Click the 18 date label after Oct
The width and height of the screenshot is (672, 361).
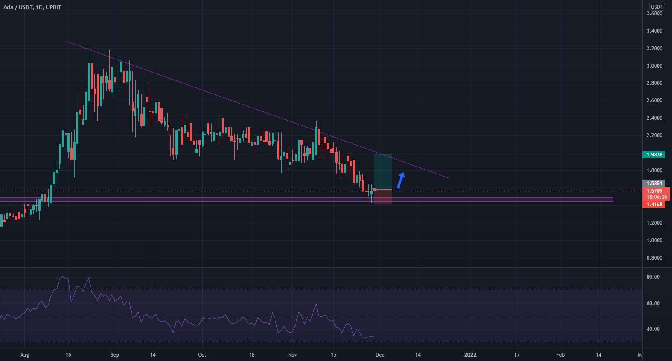[251, 355]
